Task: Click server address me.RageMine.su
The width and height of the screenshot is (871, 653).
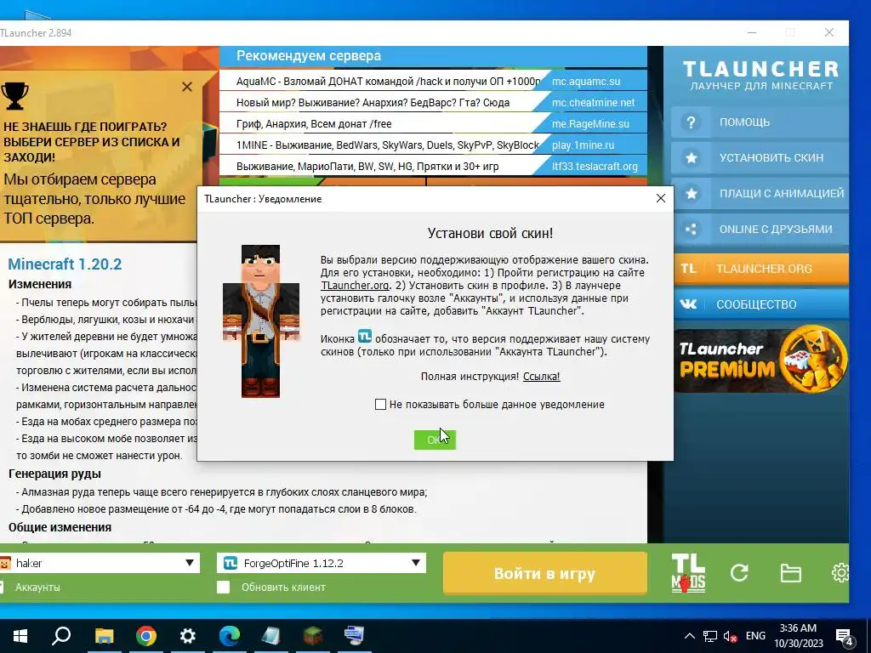Action: [x=590, y=124]
